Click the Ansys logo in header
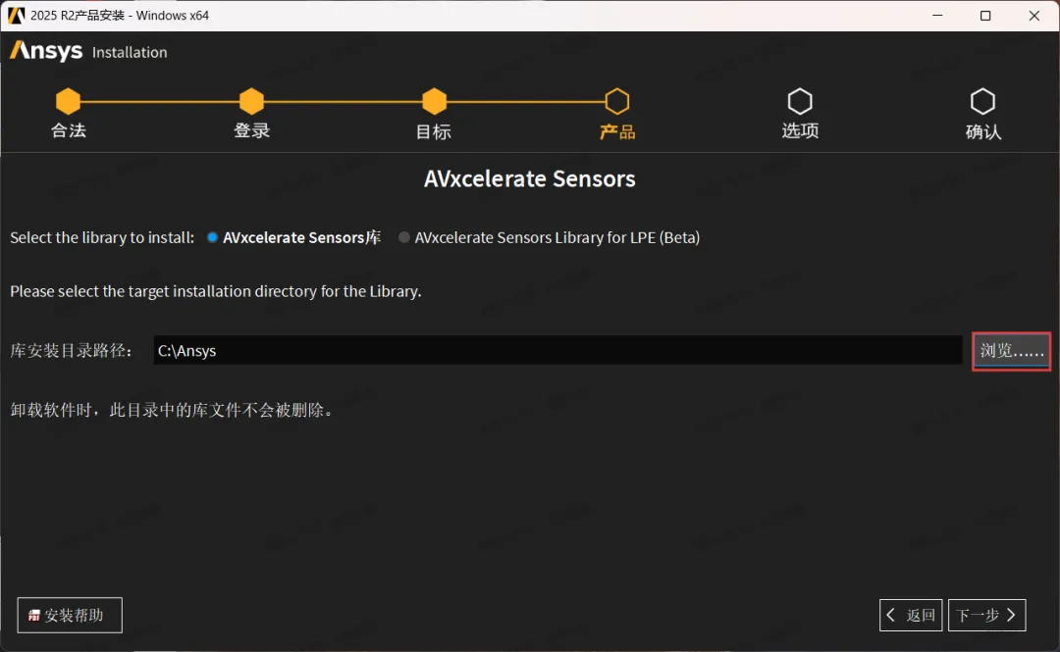This screenshot has width=1060, height=652. 46,51
